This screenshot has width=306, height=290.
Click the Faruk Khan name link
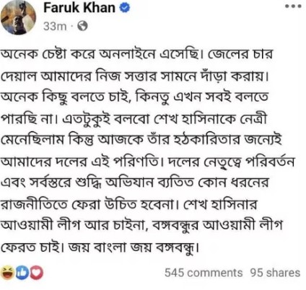pyautogui.click(x=79, y=8)
